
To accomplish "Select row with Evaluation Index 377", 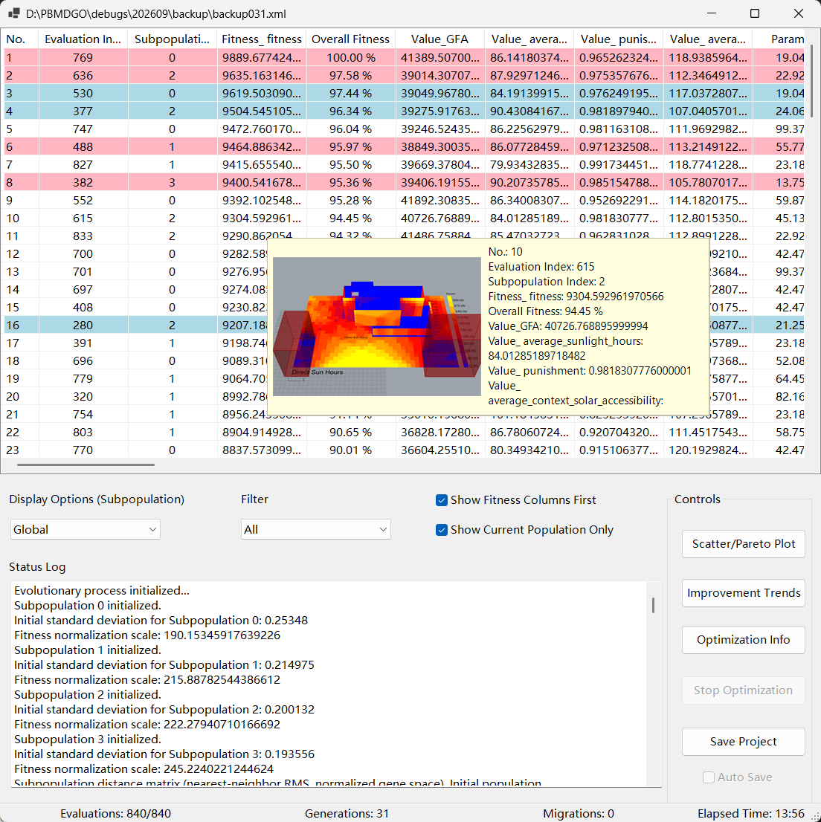I will (404, 111).
